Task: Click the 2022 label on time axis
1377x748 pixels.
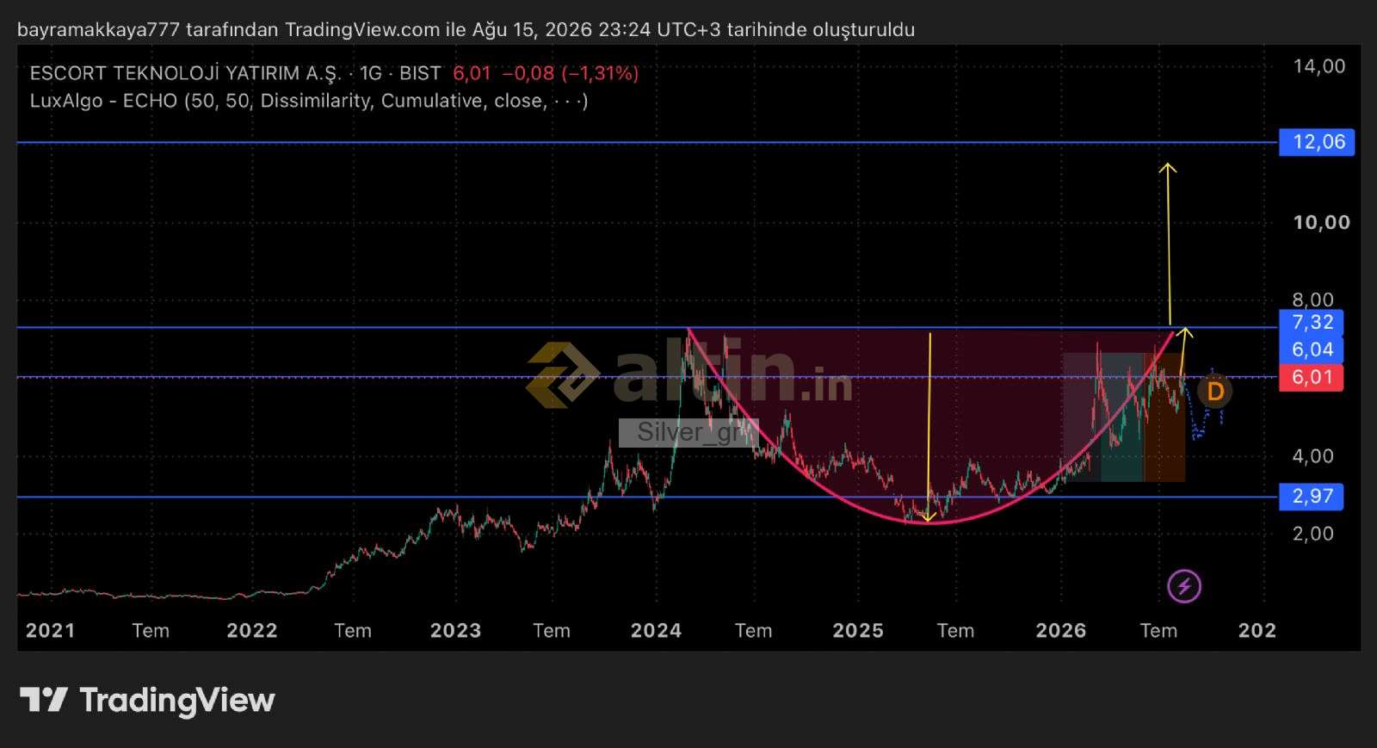Action: tap(252, 631)
